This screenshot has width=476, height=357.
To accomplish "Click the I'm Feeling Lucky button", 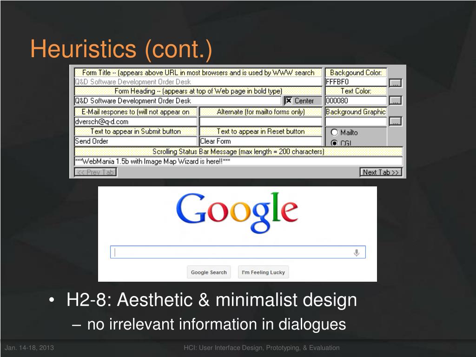I will tap(263, 272).
